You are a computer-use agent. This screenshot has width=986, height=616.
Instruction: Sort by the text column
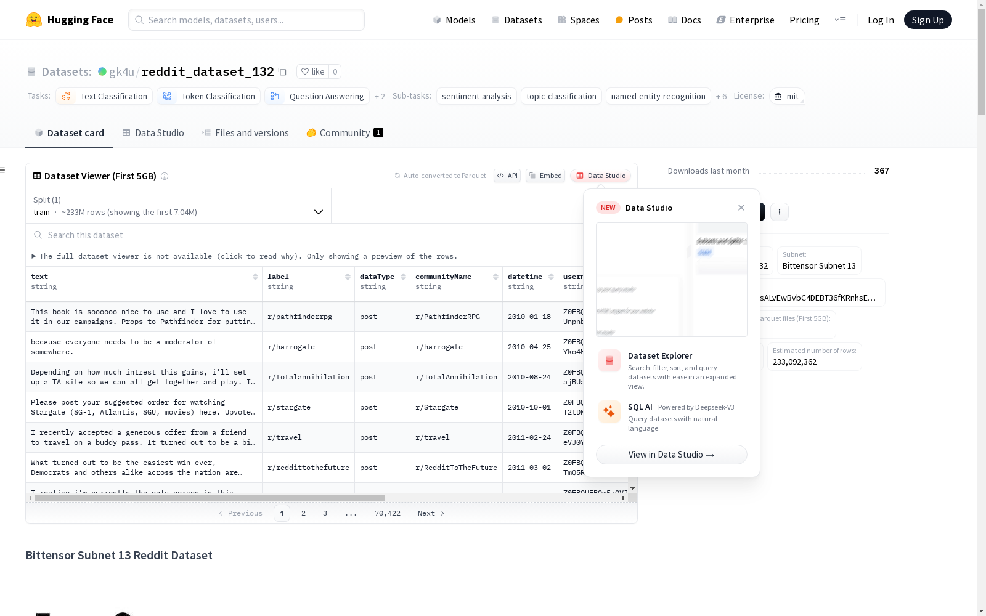tap(255, 277)
